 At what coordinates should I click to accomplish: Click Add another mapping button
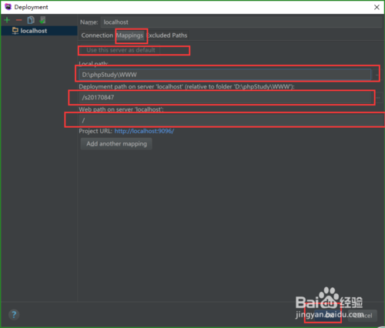point(116,144)
